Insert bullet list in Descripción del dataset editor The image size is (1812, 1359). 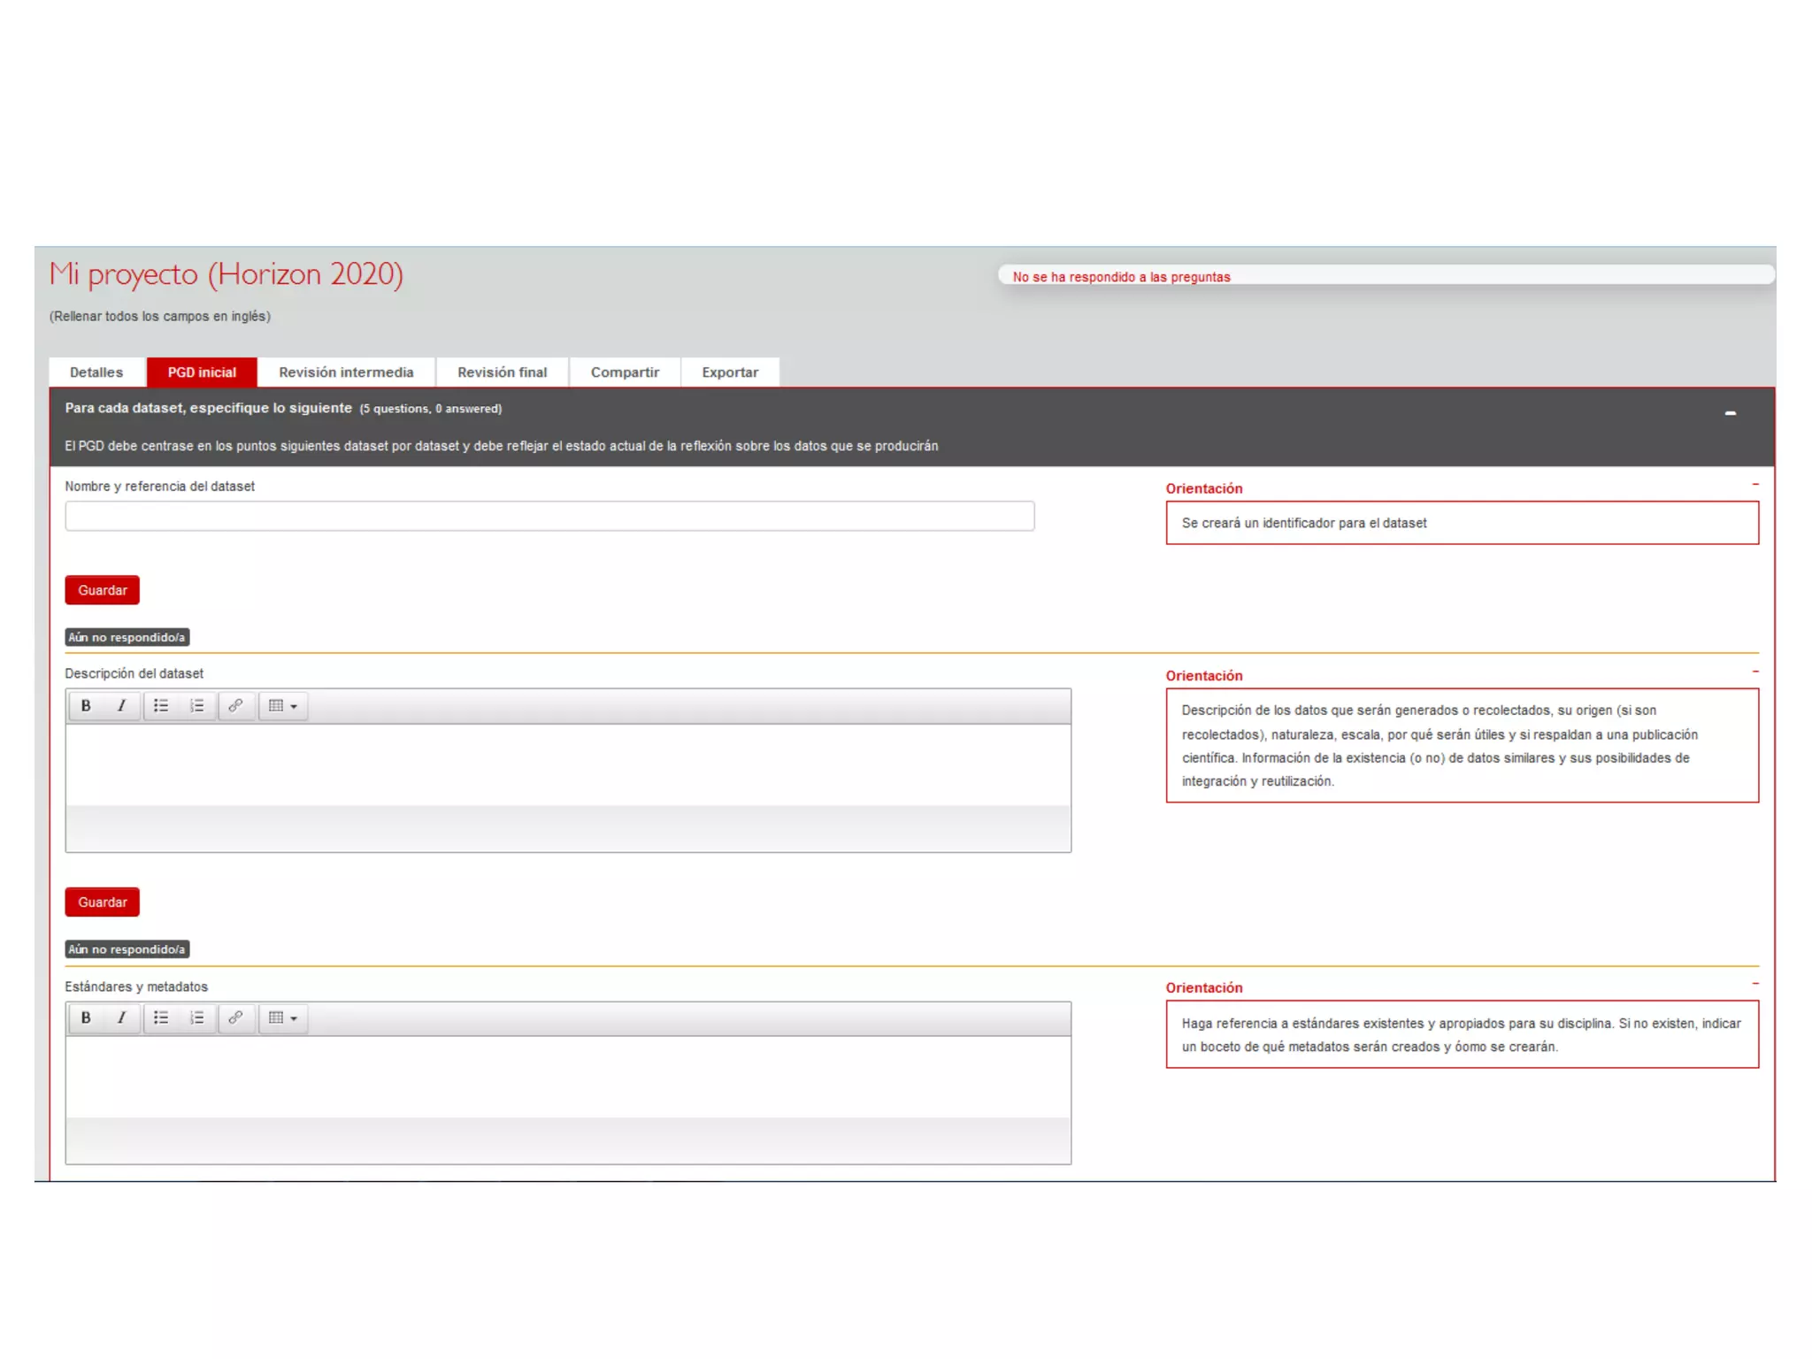[x=161, y=706]
